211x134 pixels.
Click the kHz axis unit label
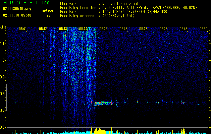(3, 27)
